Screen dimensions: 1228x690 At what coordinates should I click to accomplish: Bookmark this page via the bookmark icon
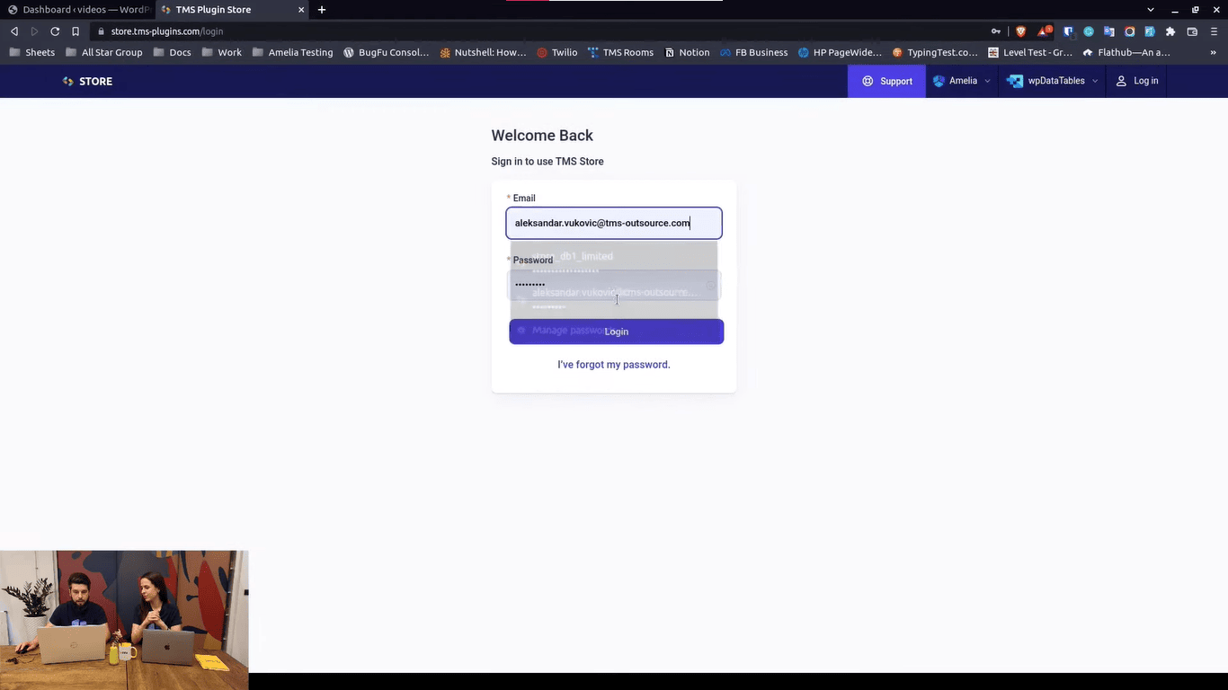[x=76, y=31]
